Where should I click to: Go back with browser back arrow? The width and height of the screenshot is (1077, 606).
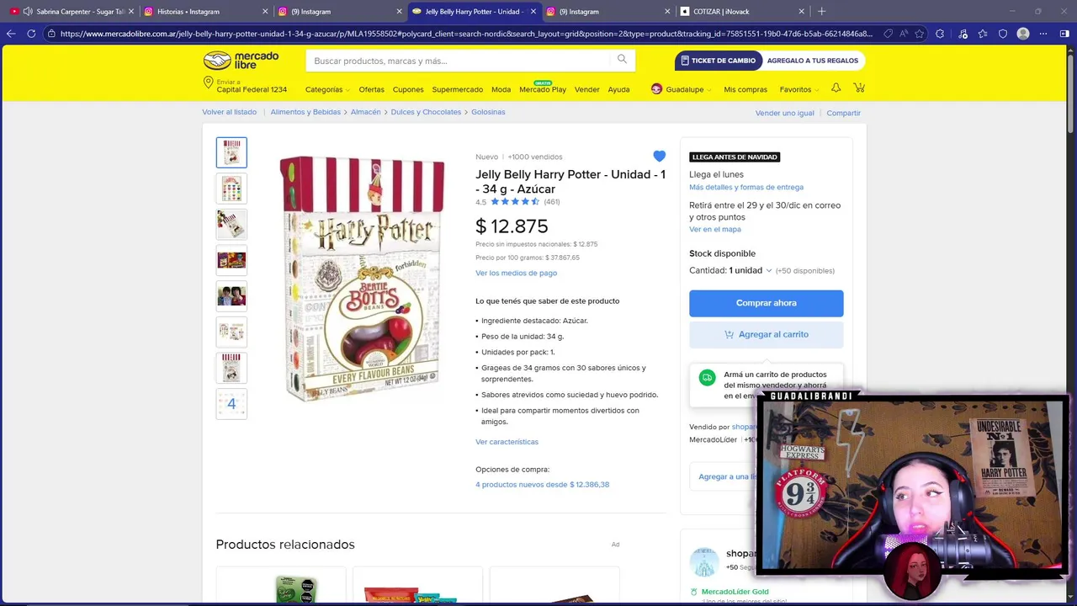(x=10, y=34)
